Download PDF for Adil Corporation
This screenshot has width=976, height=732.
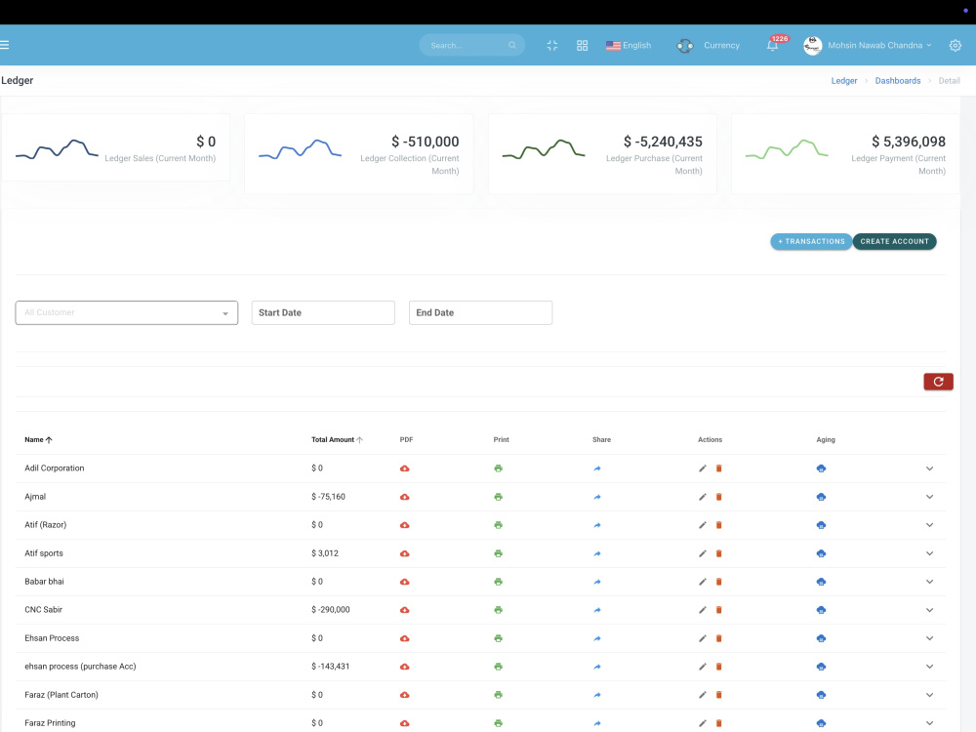coord(405,468)
